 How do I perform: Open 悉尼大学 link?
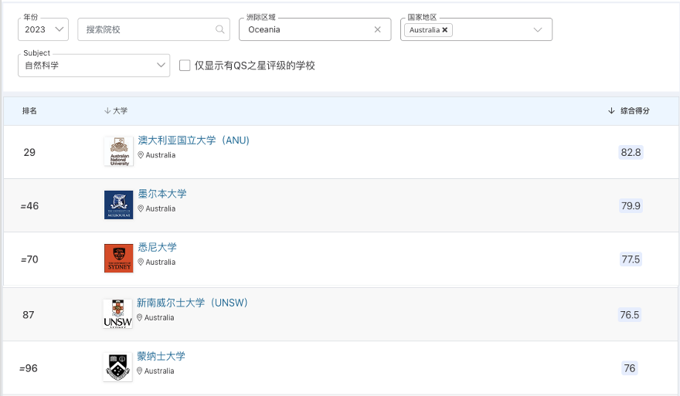[x=157, y=247]
